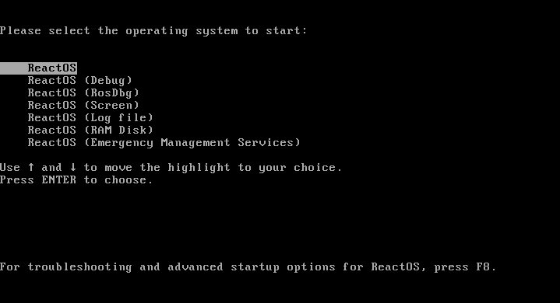Select the ReactOS (RosDbg) entry
This screenshot has height=303, width=560.
83,93
